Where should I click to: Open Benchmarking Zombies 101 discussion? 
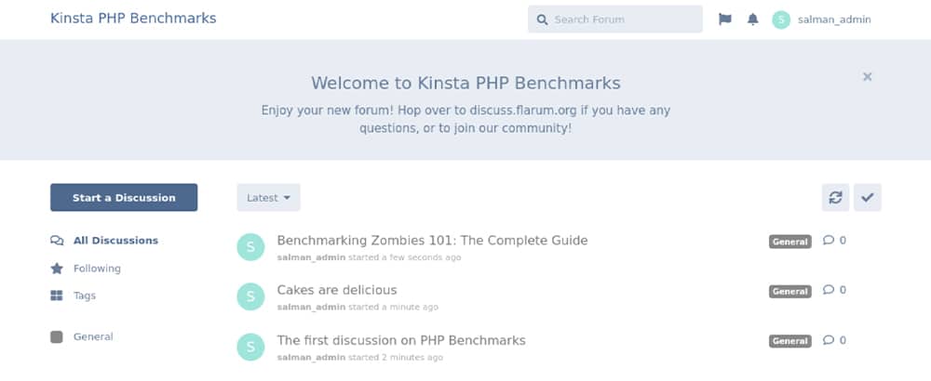tap(432, 241)
